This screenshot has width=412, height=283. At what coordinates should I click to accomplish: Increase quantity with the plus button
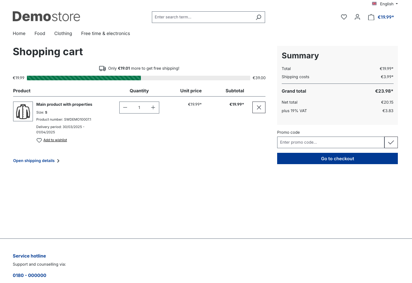153,108
